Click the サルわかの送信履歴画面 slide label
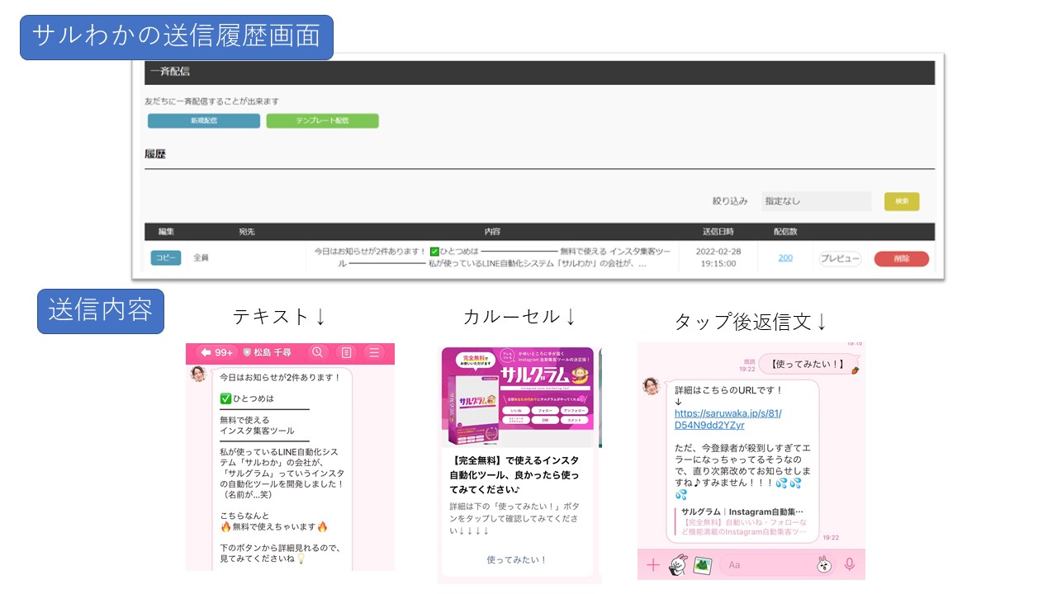Screen dimensions: 1057x594 point(177,36)
